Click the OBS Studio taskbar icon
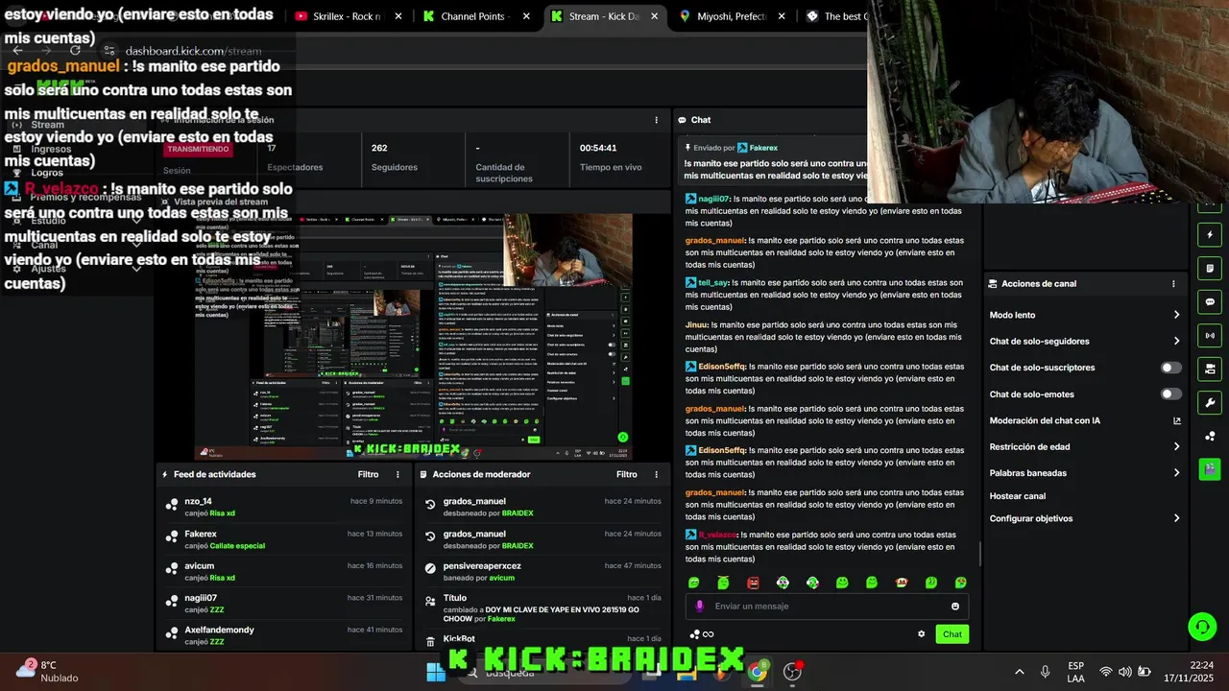Image resolution: width=1229 pixels, height=691 pixels. click(x=792, y=671)
